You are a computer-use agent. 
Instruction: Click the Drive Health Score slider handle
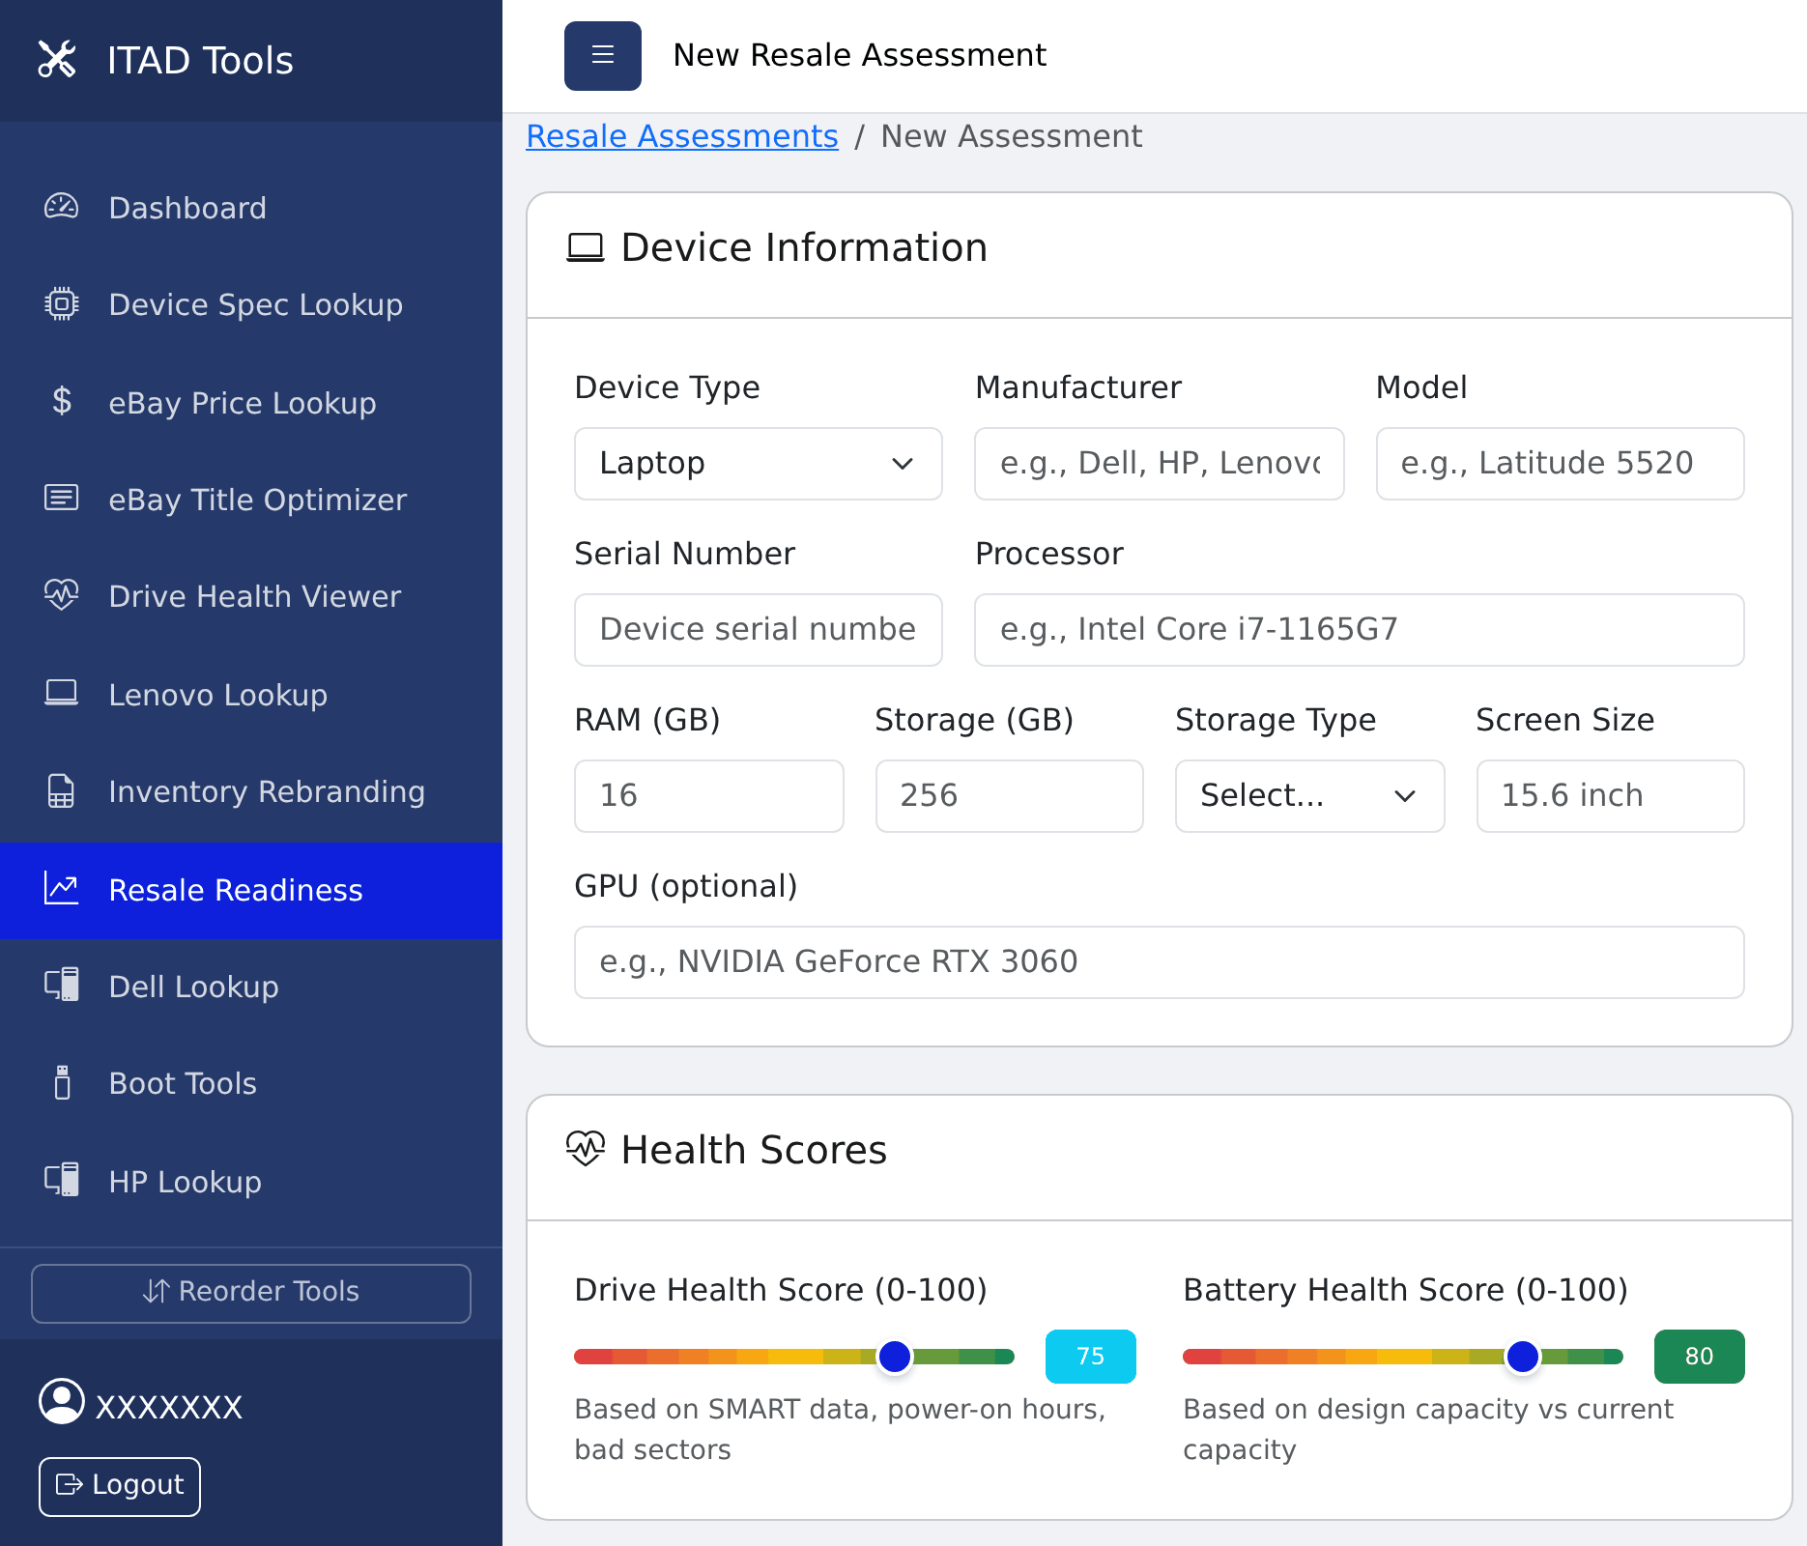click(895, 1357)
